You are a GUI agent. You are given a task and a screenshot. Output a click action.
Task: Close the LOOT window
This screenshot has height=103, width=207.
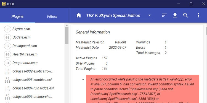pyautogui.click(x=203, y=4)
